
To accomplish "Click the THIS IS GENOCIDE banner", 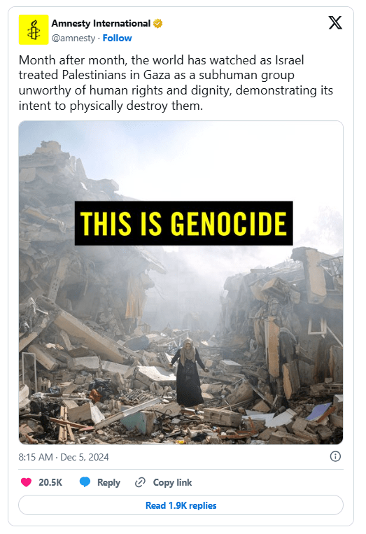I will pos(183,223).
